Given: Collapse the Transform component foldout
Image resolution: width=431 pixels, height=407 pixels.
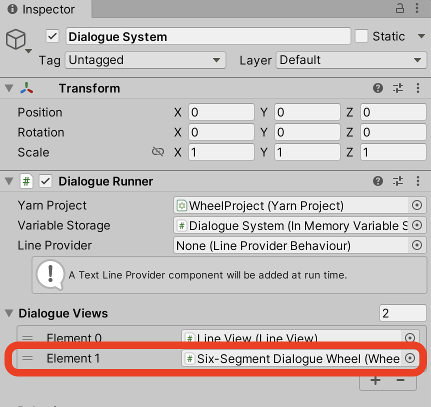Looking at the screenshot, I should 9,88.
